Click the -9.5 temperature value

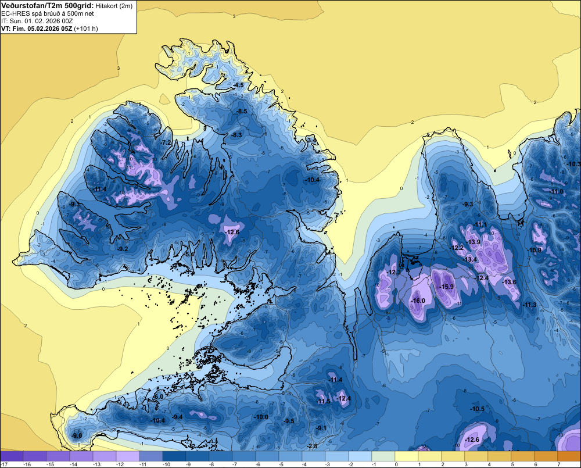289,421
